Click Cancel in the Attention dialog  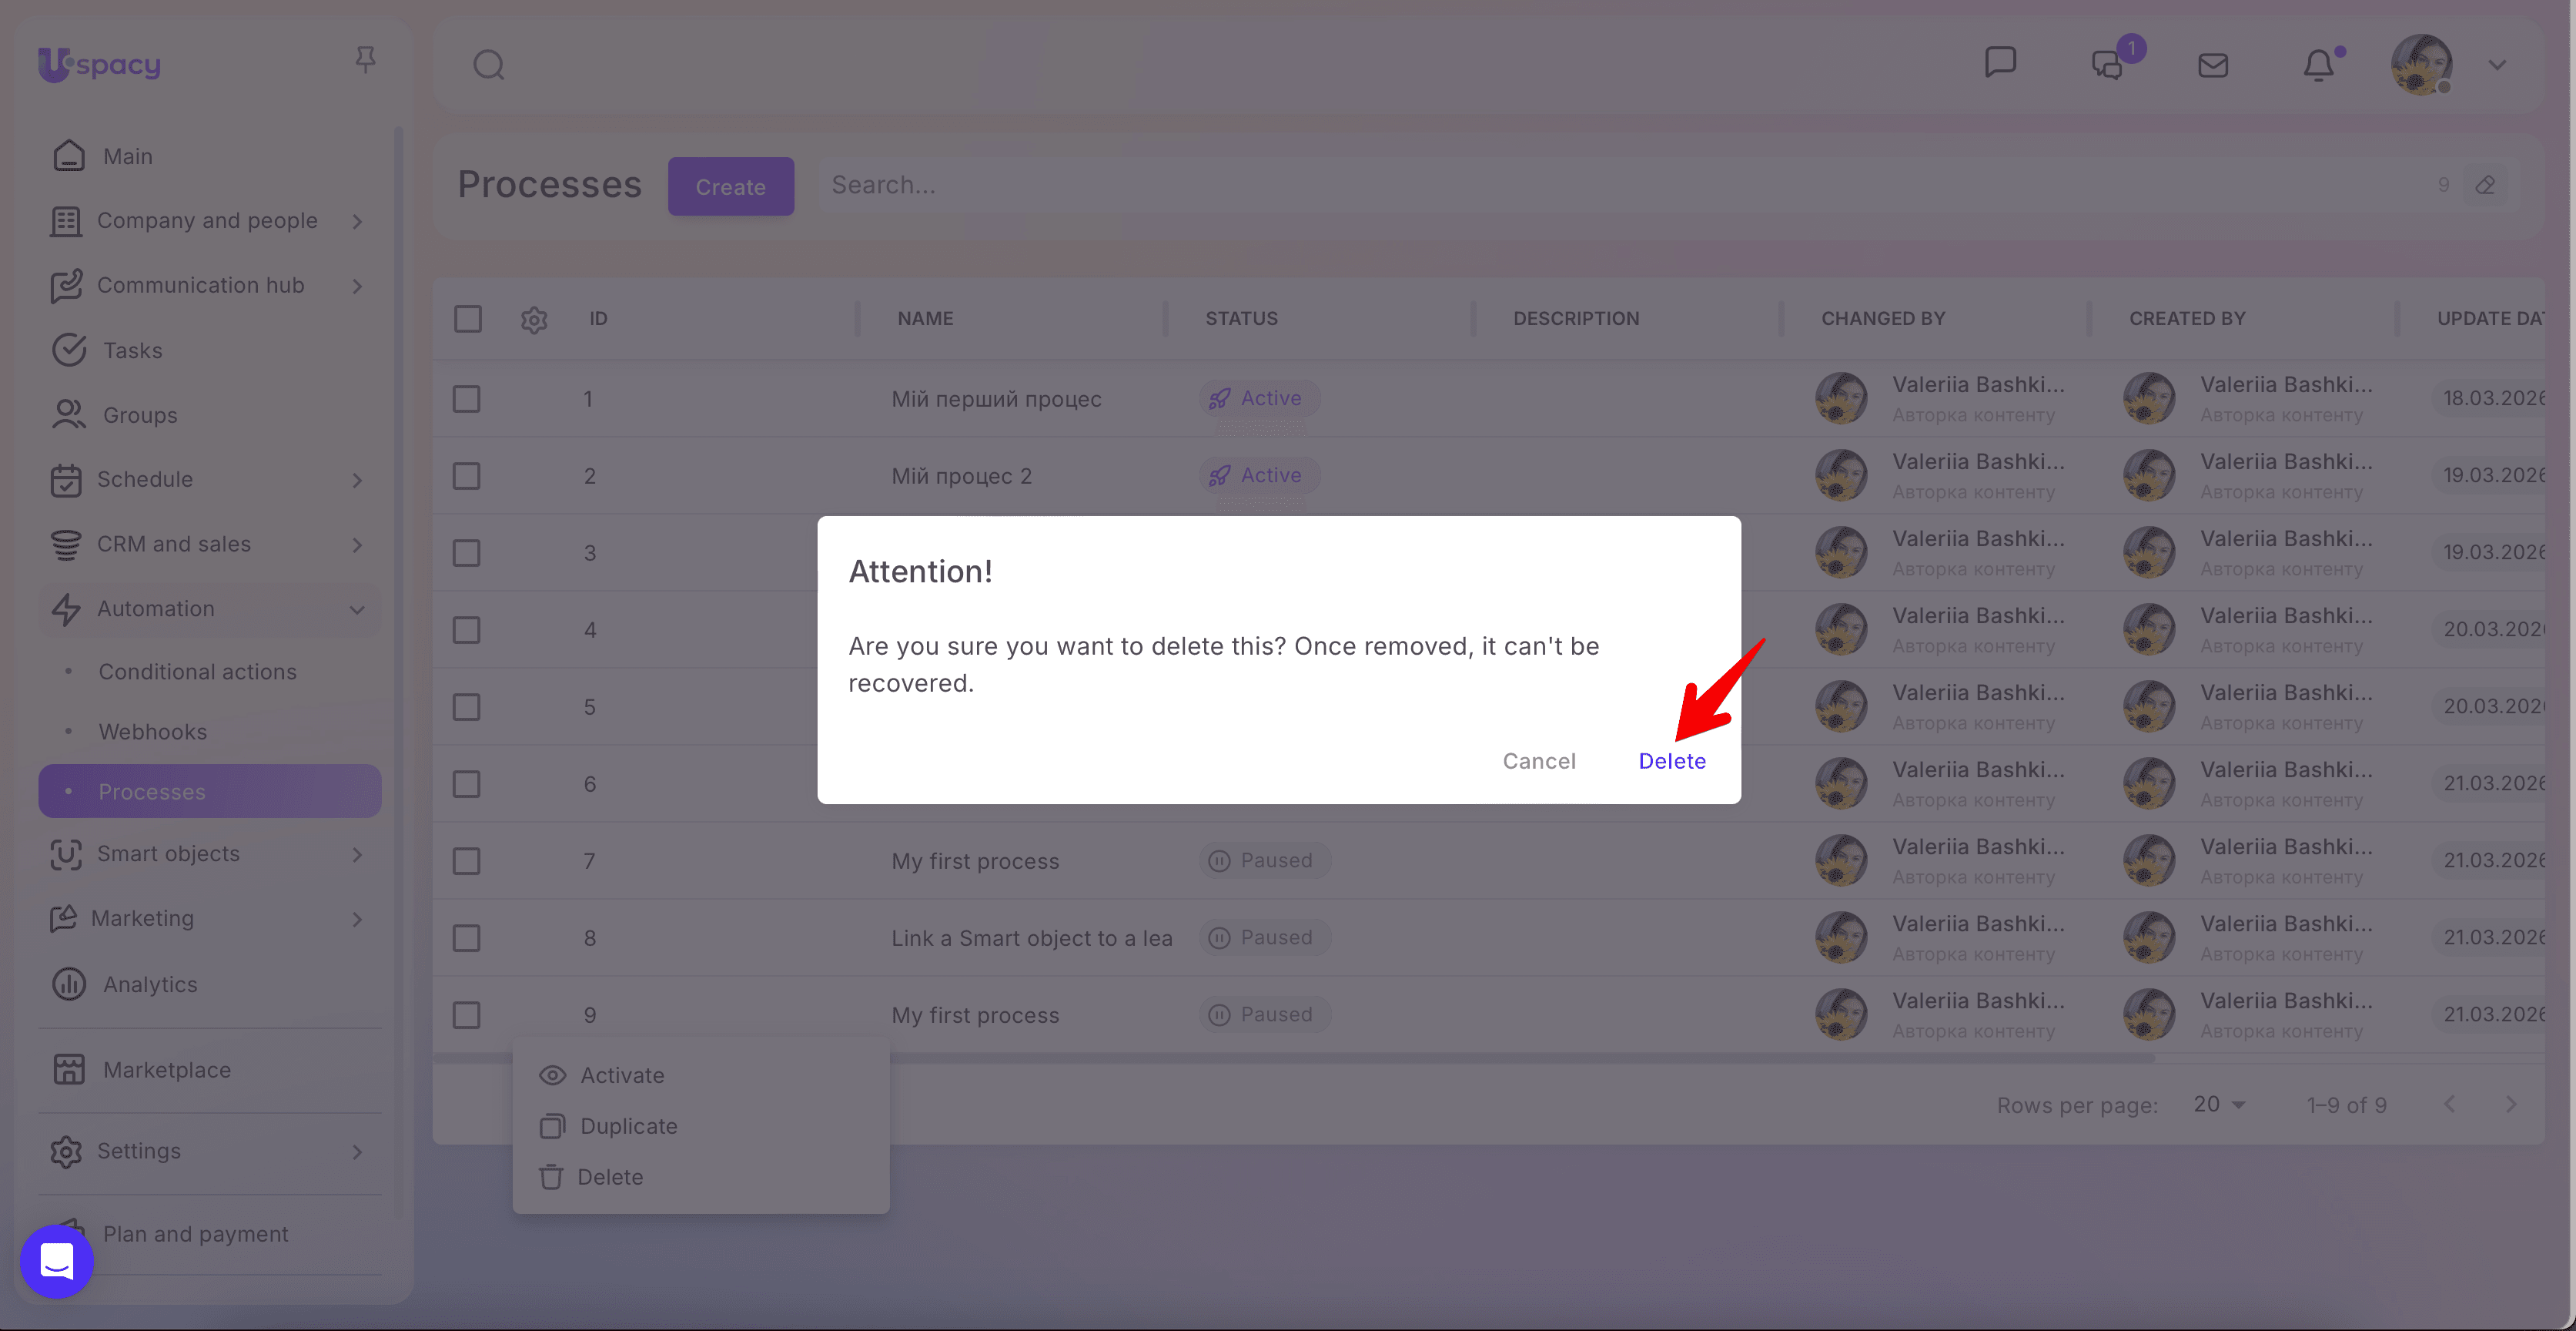tap(1538, 760)
